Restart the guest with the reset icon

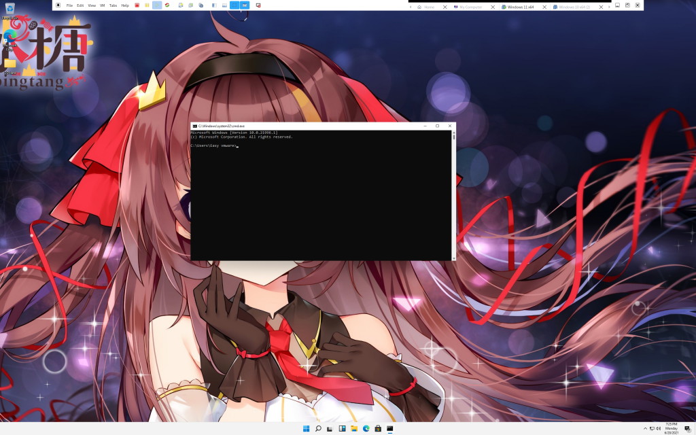coord(167,5)
